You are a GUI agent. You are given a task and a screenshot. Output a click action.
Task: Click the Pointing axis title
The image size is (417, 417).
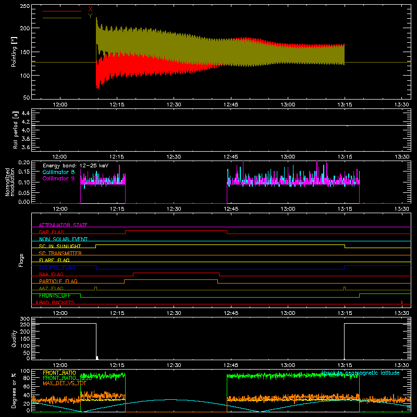tap(14, 52)
